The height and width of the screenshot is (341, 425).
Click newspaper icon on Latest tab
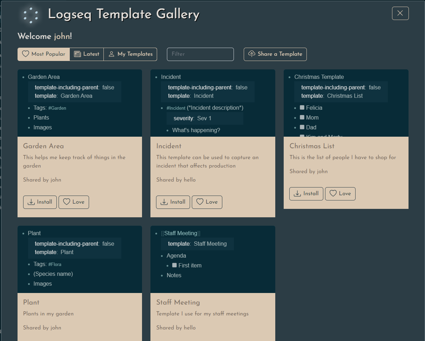pos(77,54)
